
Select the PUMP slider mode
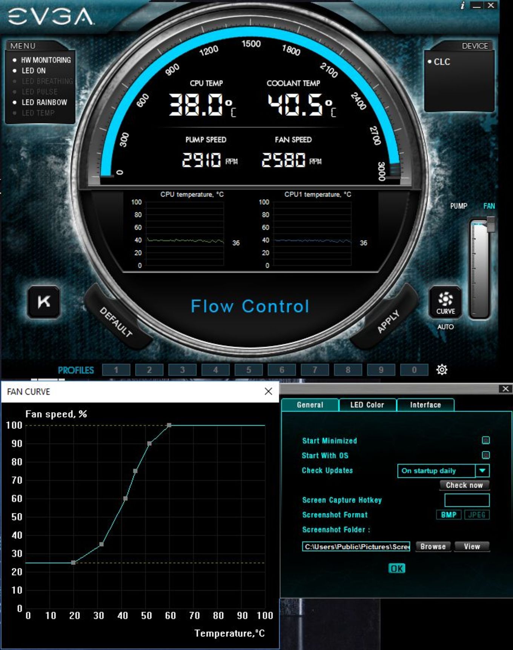tap(459, 206)
